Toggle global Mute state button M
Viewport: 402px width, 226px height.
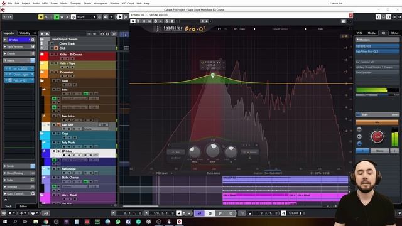pyautogui.click(x=41, y=17)
